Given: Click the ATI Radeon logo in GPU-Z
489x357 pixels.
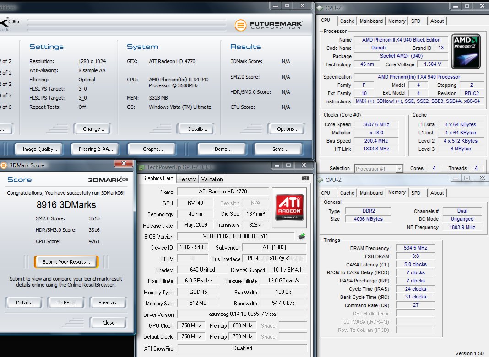Looking at the screenshot, I should point(289,208).
